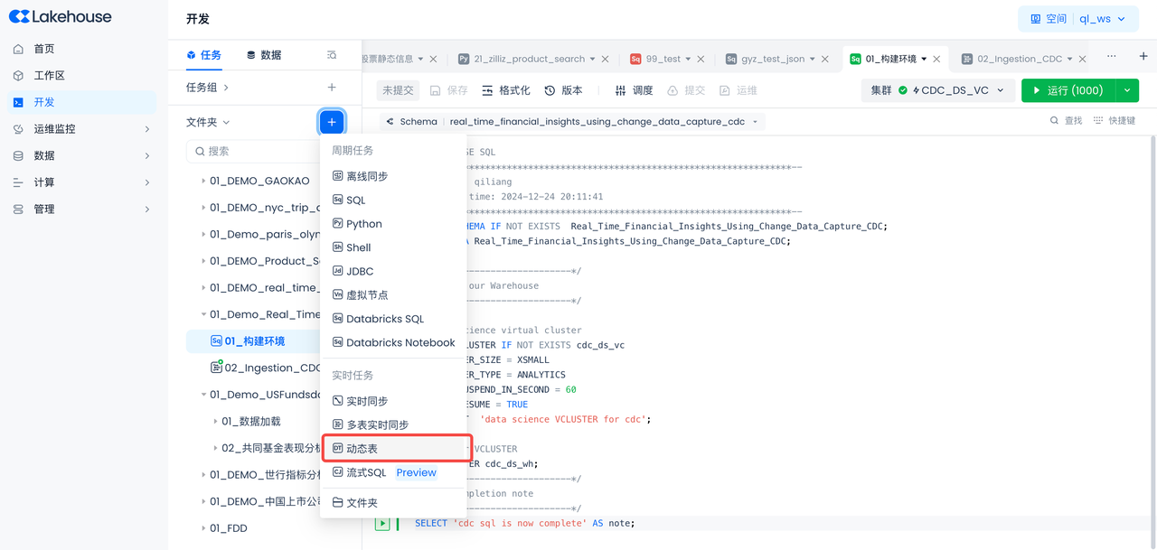The height and width of the screenshot is (550, 1157).
Task: Click the green run line icon
Action: point(382,523)
